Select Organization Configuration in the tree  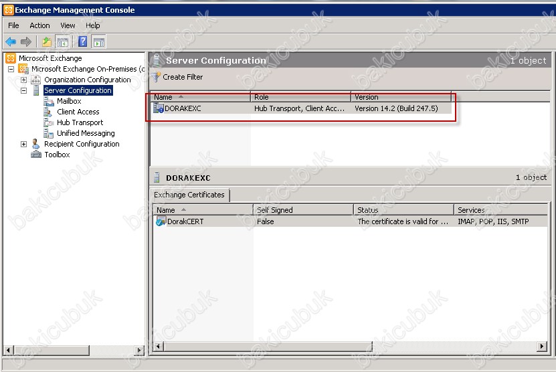point(88,80)
